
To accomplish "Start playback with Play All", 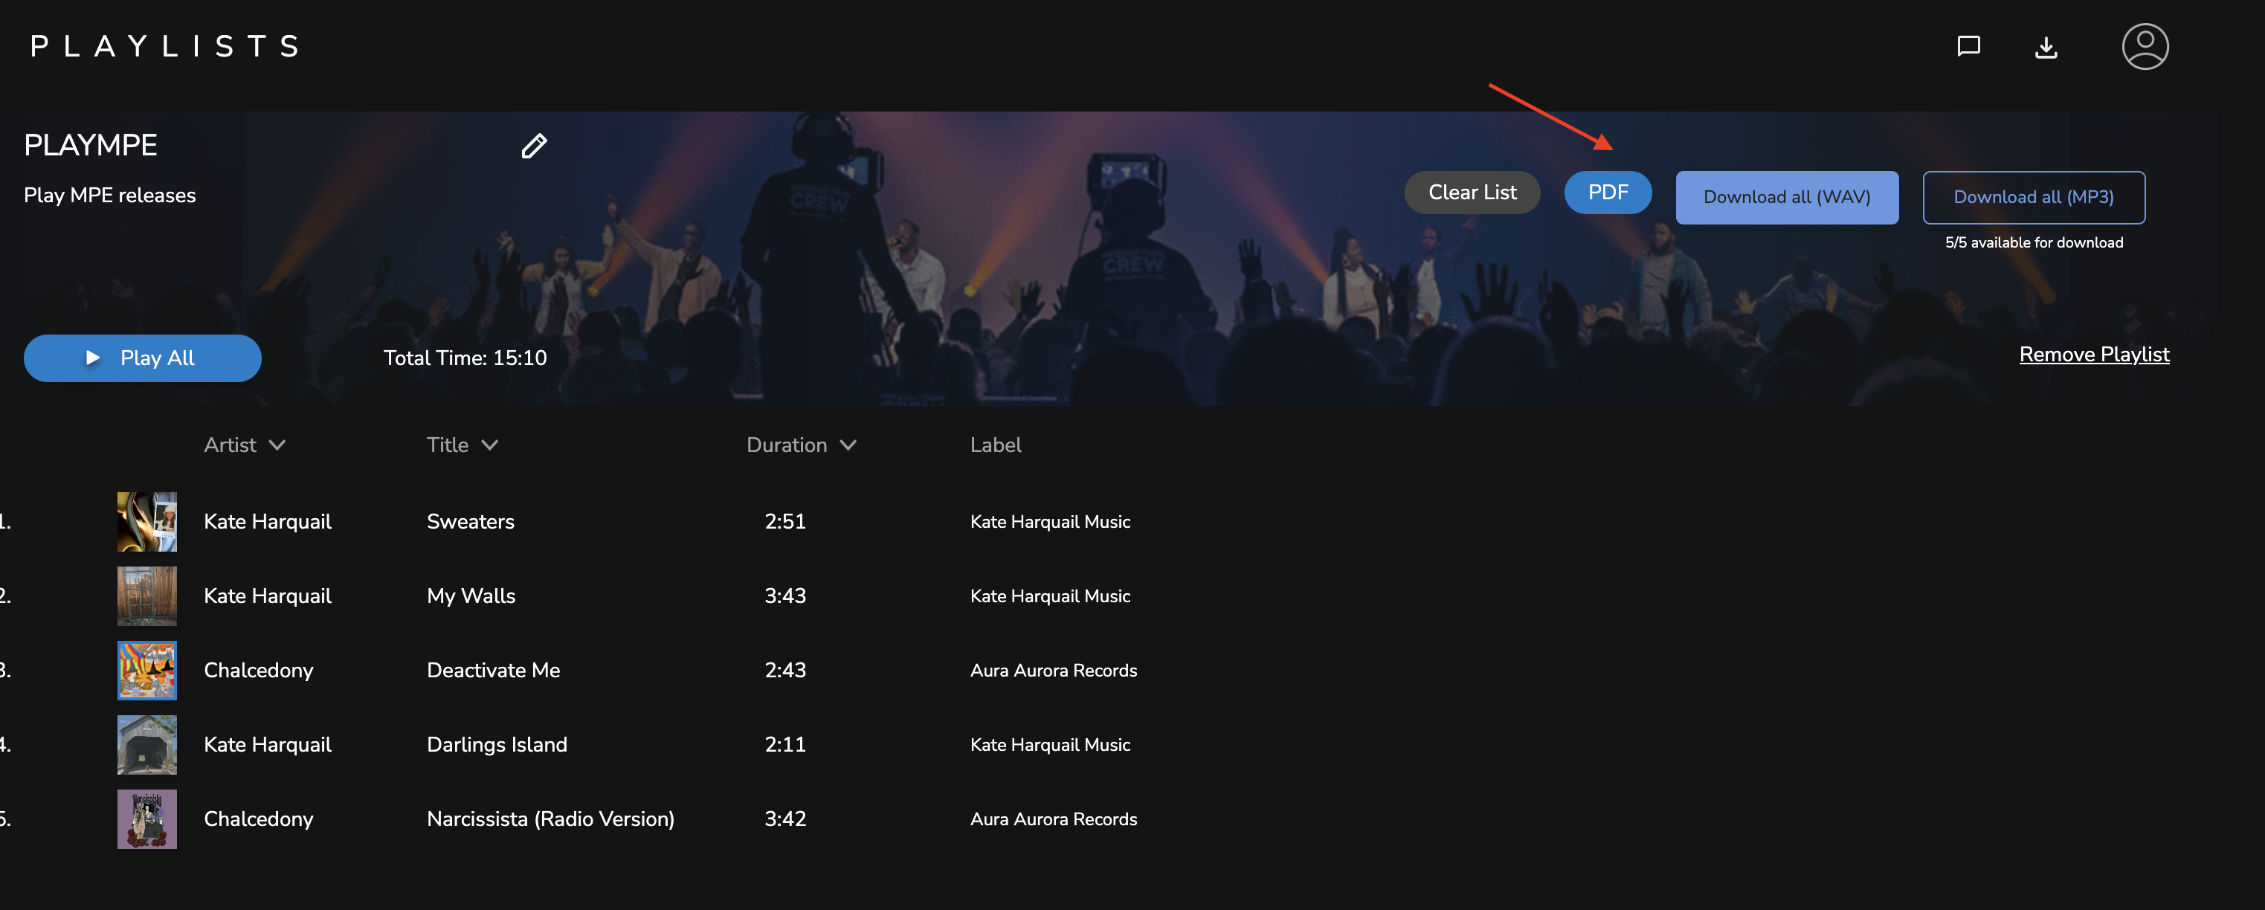I will pyautogui.click(x=143, y=358).
